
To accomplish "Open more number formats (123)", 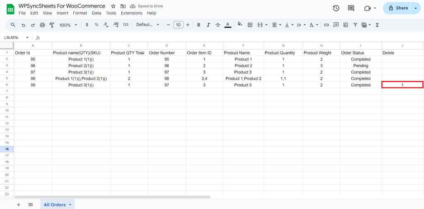I will click(125, 24).
